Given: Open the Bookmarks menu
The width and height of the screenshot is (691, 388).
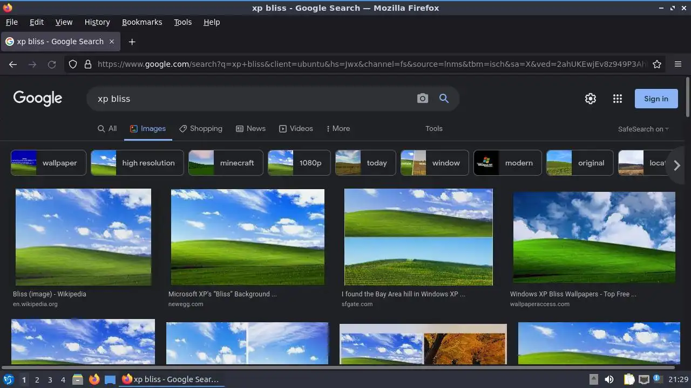Looking at the screenshot, I should tap(142, 22).
